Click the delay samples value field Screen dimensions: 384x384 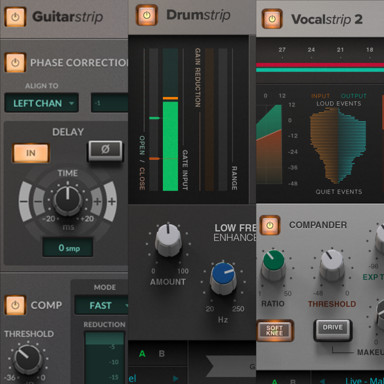pos(68,248)
